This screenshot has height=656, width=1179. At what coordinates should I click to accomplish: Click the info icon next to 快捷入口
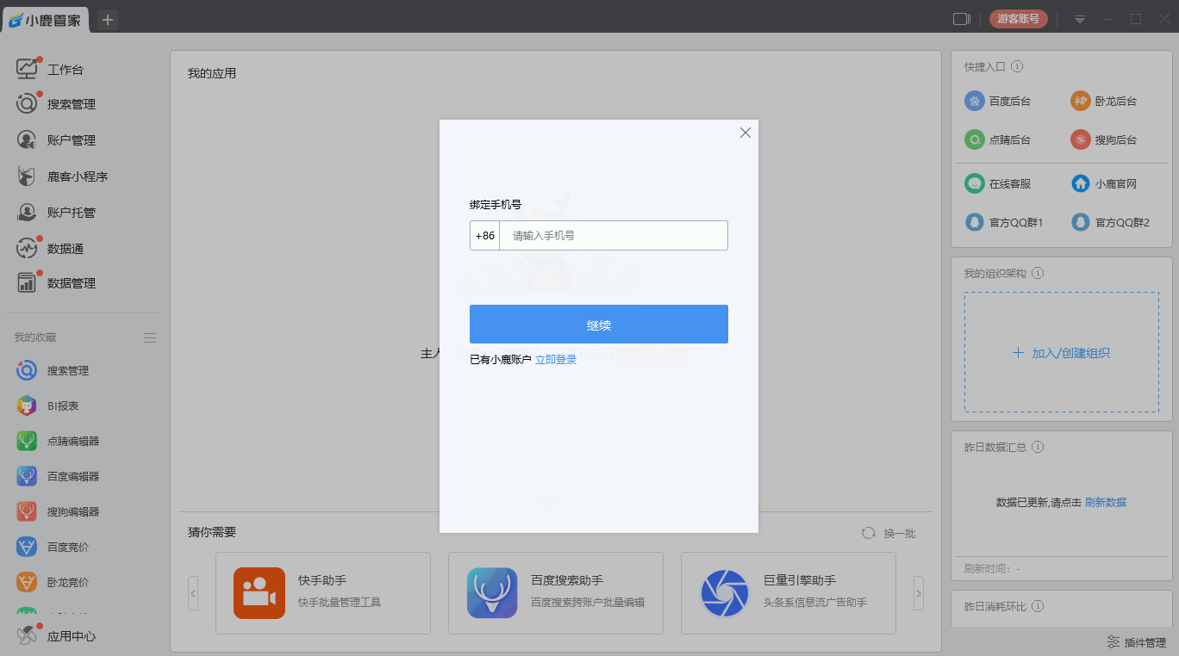click(1017, 66)
